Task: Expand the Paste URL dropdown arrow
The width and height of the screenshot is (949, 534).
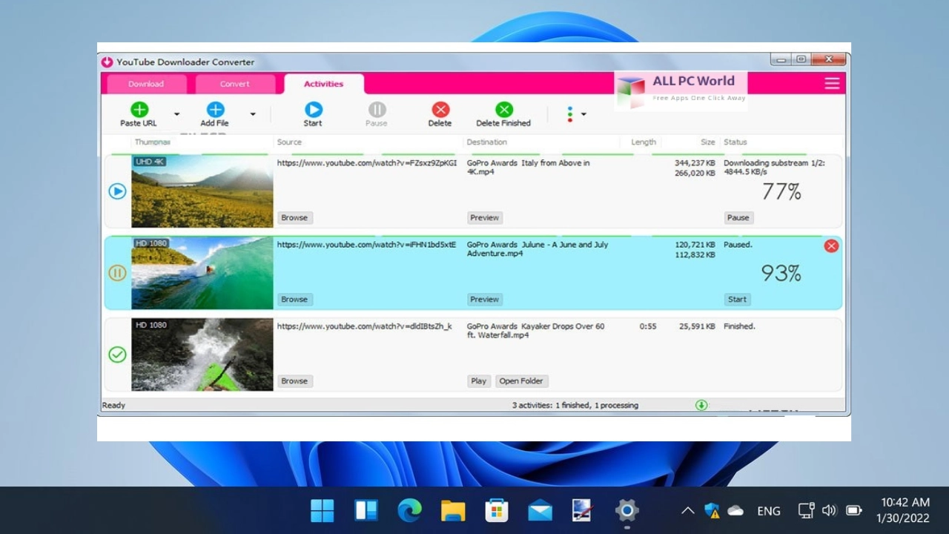Action: coord(176,114)
